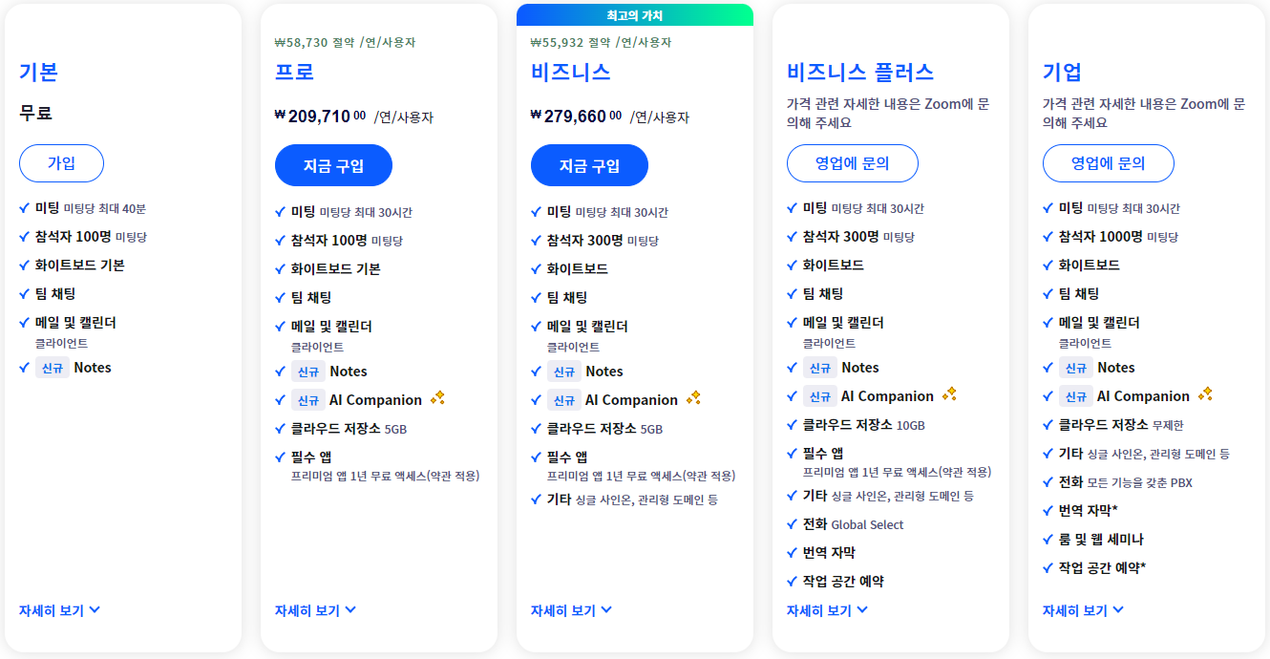The height and width of the screenshot is (659, 1270).
Task: Select the 프로 plan title
Action: point(291,71)
